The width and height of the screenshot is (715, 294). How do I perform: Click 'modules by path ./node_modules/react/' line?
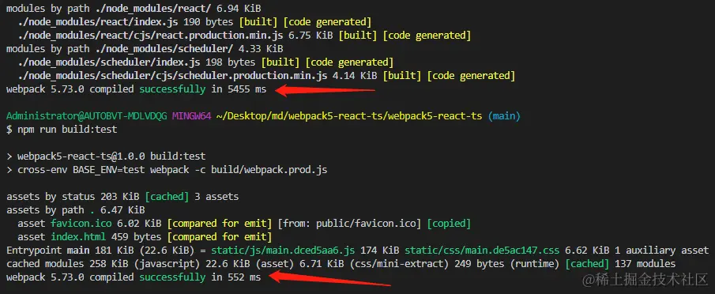134,8
